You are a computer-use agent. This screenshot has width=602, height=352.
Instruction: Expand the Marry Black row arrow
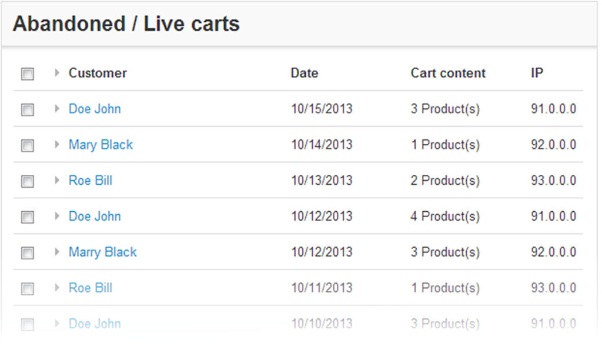coord(57,252)
